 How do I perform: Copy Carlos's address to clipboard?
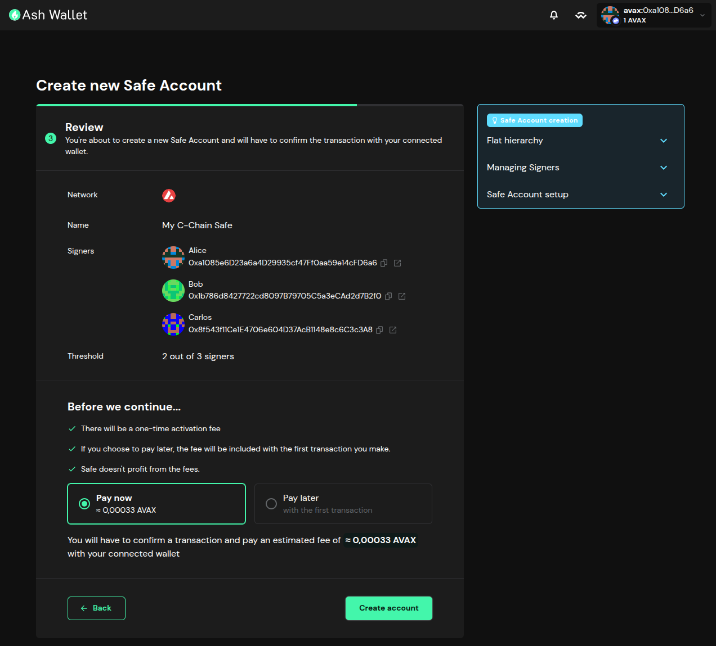(x=379, y=330)
